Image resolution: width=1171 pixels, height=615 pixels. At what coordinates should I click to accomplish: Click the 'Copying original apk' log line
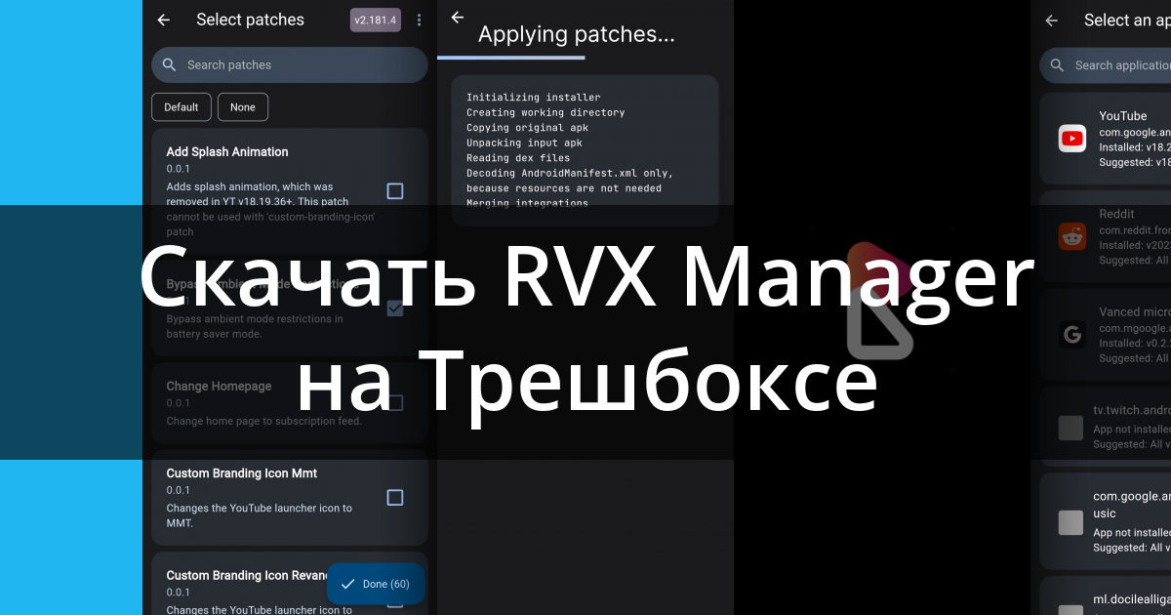point(527,128)
